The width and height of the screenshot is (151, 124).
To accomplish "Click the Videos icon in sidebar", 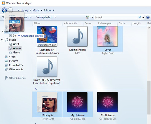I will click(x=6, y=57).
